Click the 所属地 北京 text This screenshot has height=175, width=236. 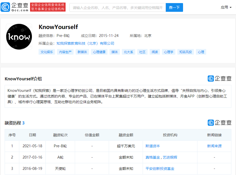pyautogui.click(x=141, y=36)
